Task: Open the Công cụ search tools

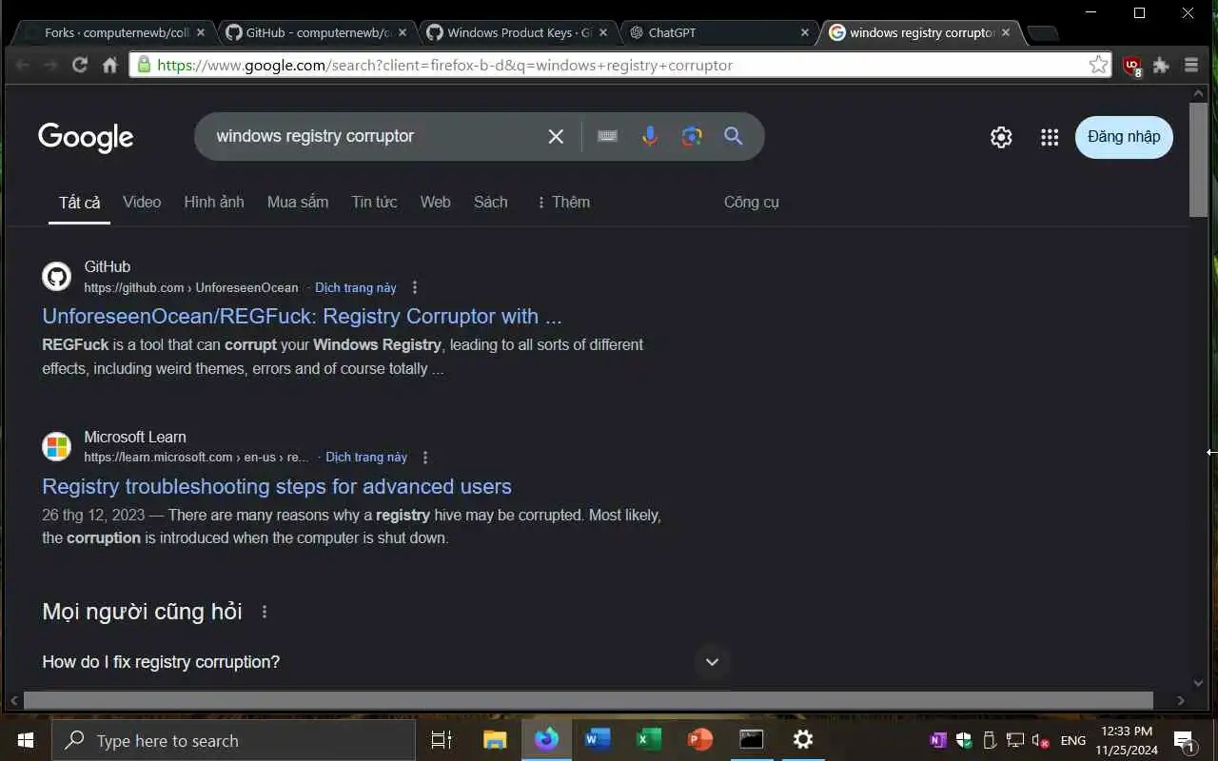Action: [x=752, y=202]
